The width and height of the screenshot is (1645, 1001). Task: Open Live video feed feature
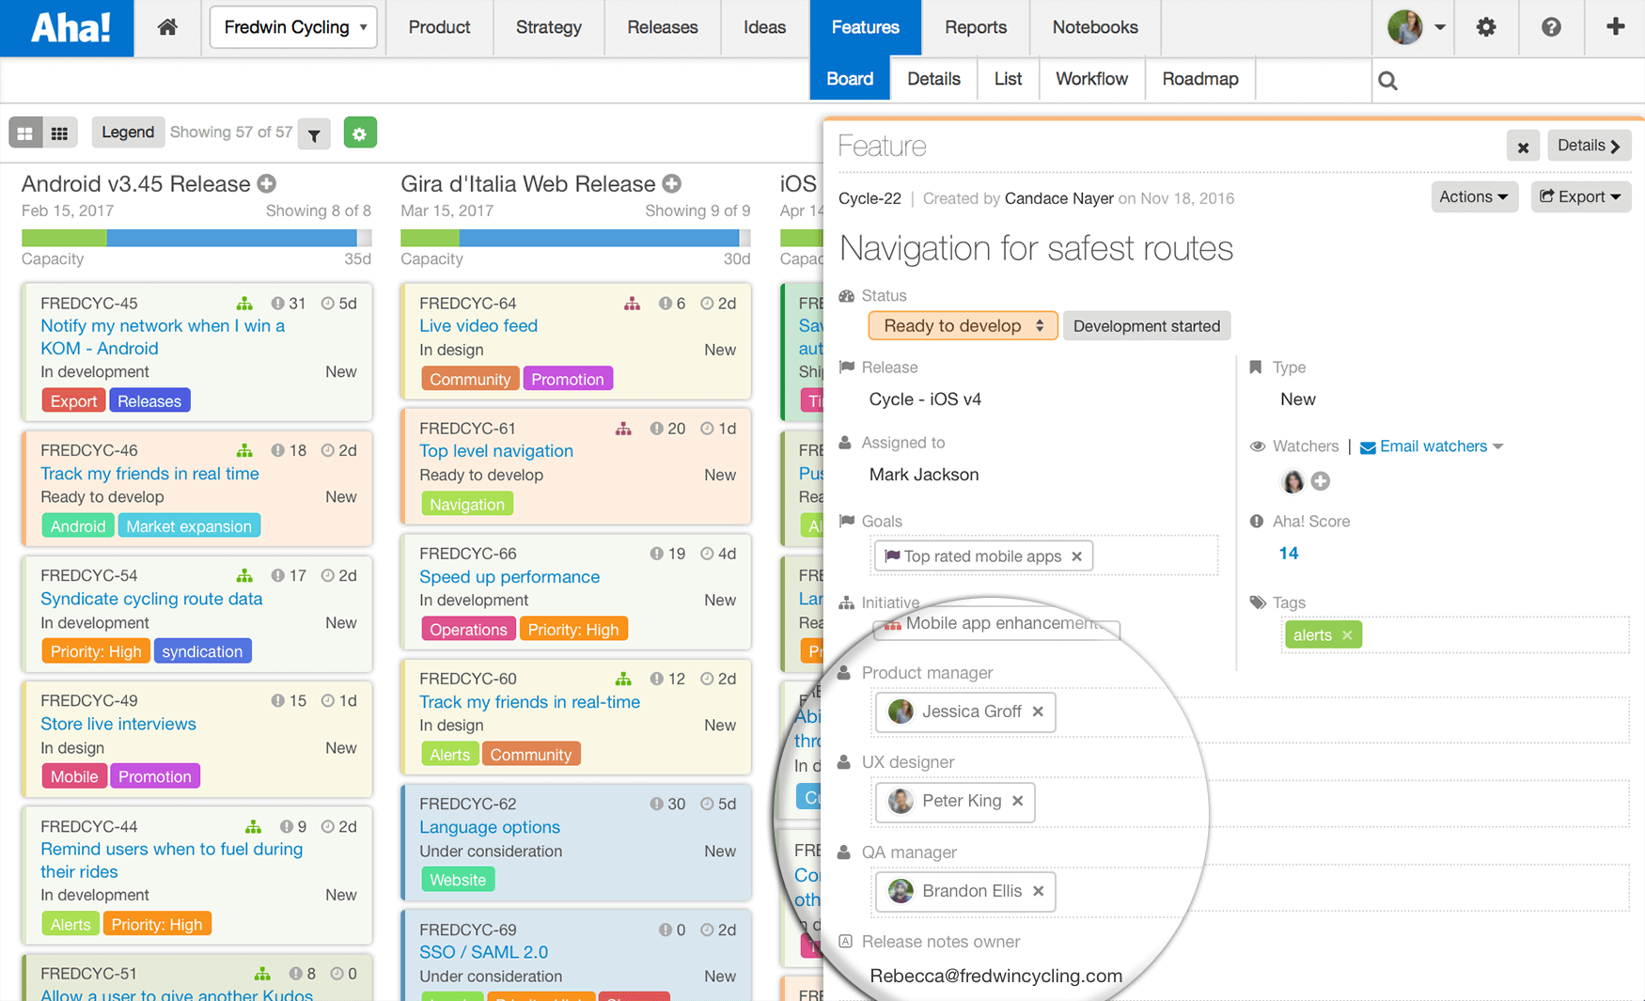click(x=478, y=326)
